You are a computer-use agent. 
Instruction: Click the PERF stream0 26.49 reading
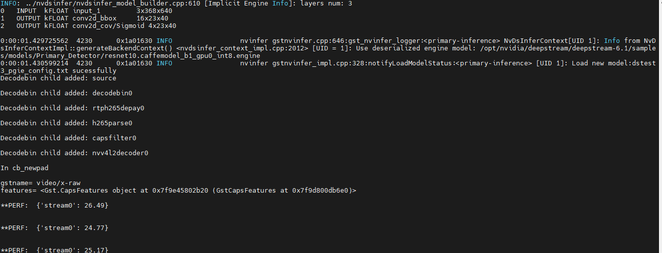pyautogui.click(x=54, y=205)
